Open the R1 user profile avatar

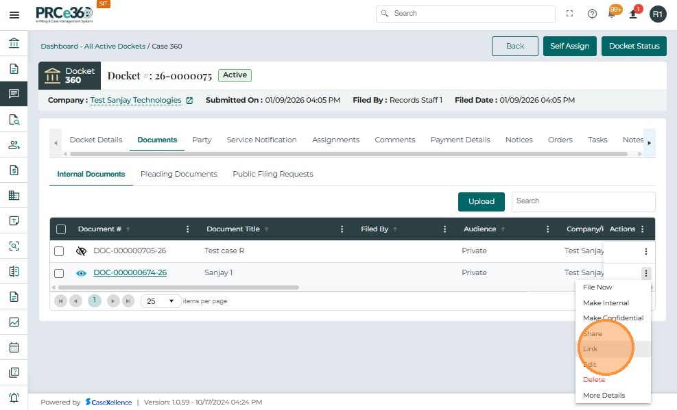(x=658, y=14)
